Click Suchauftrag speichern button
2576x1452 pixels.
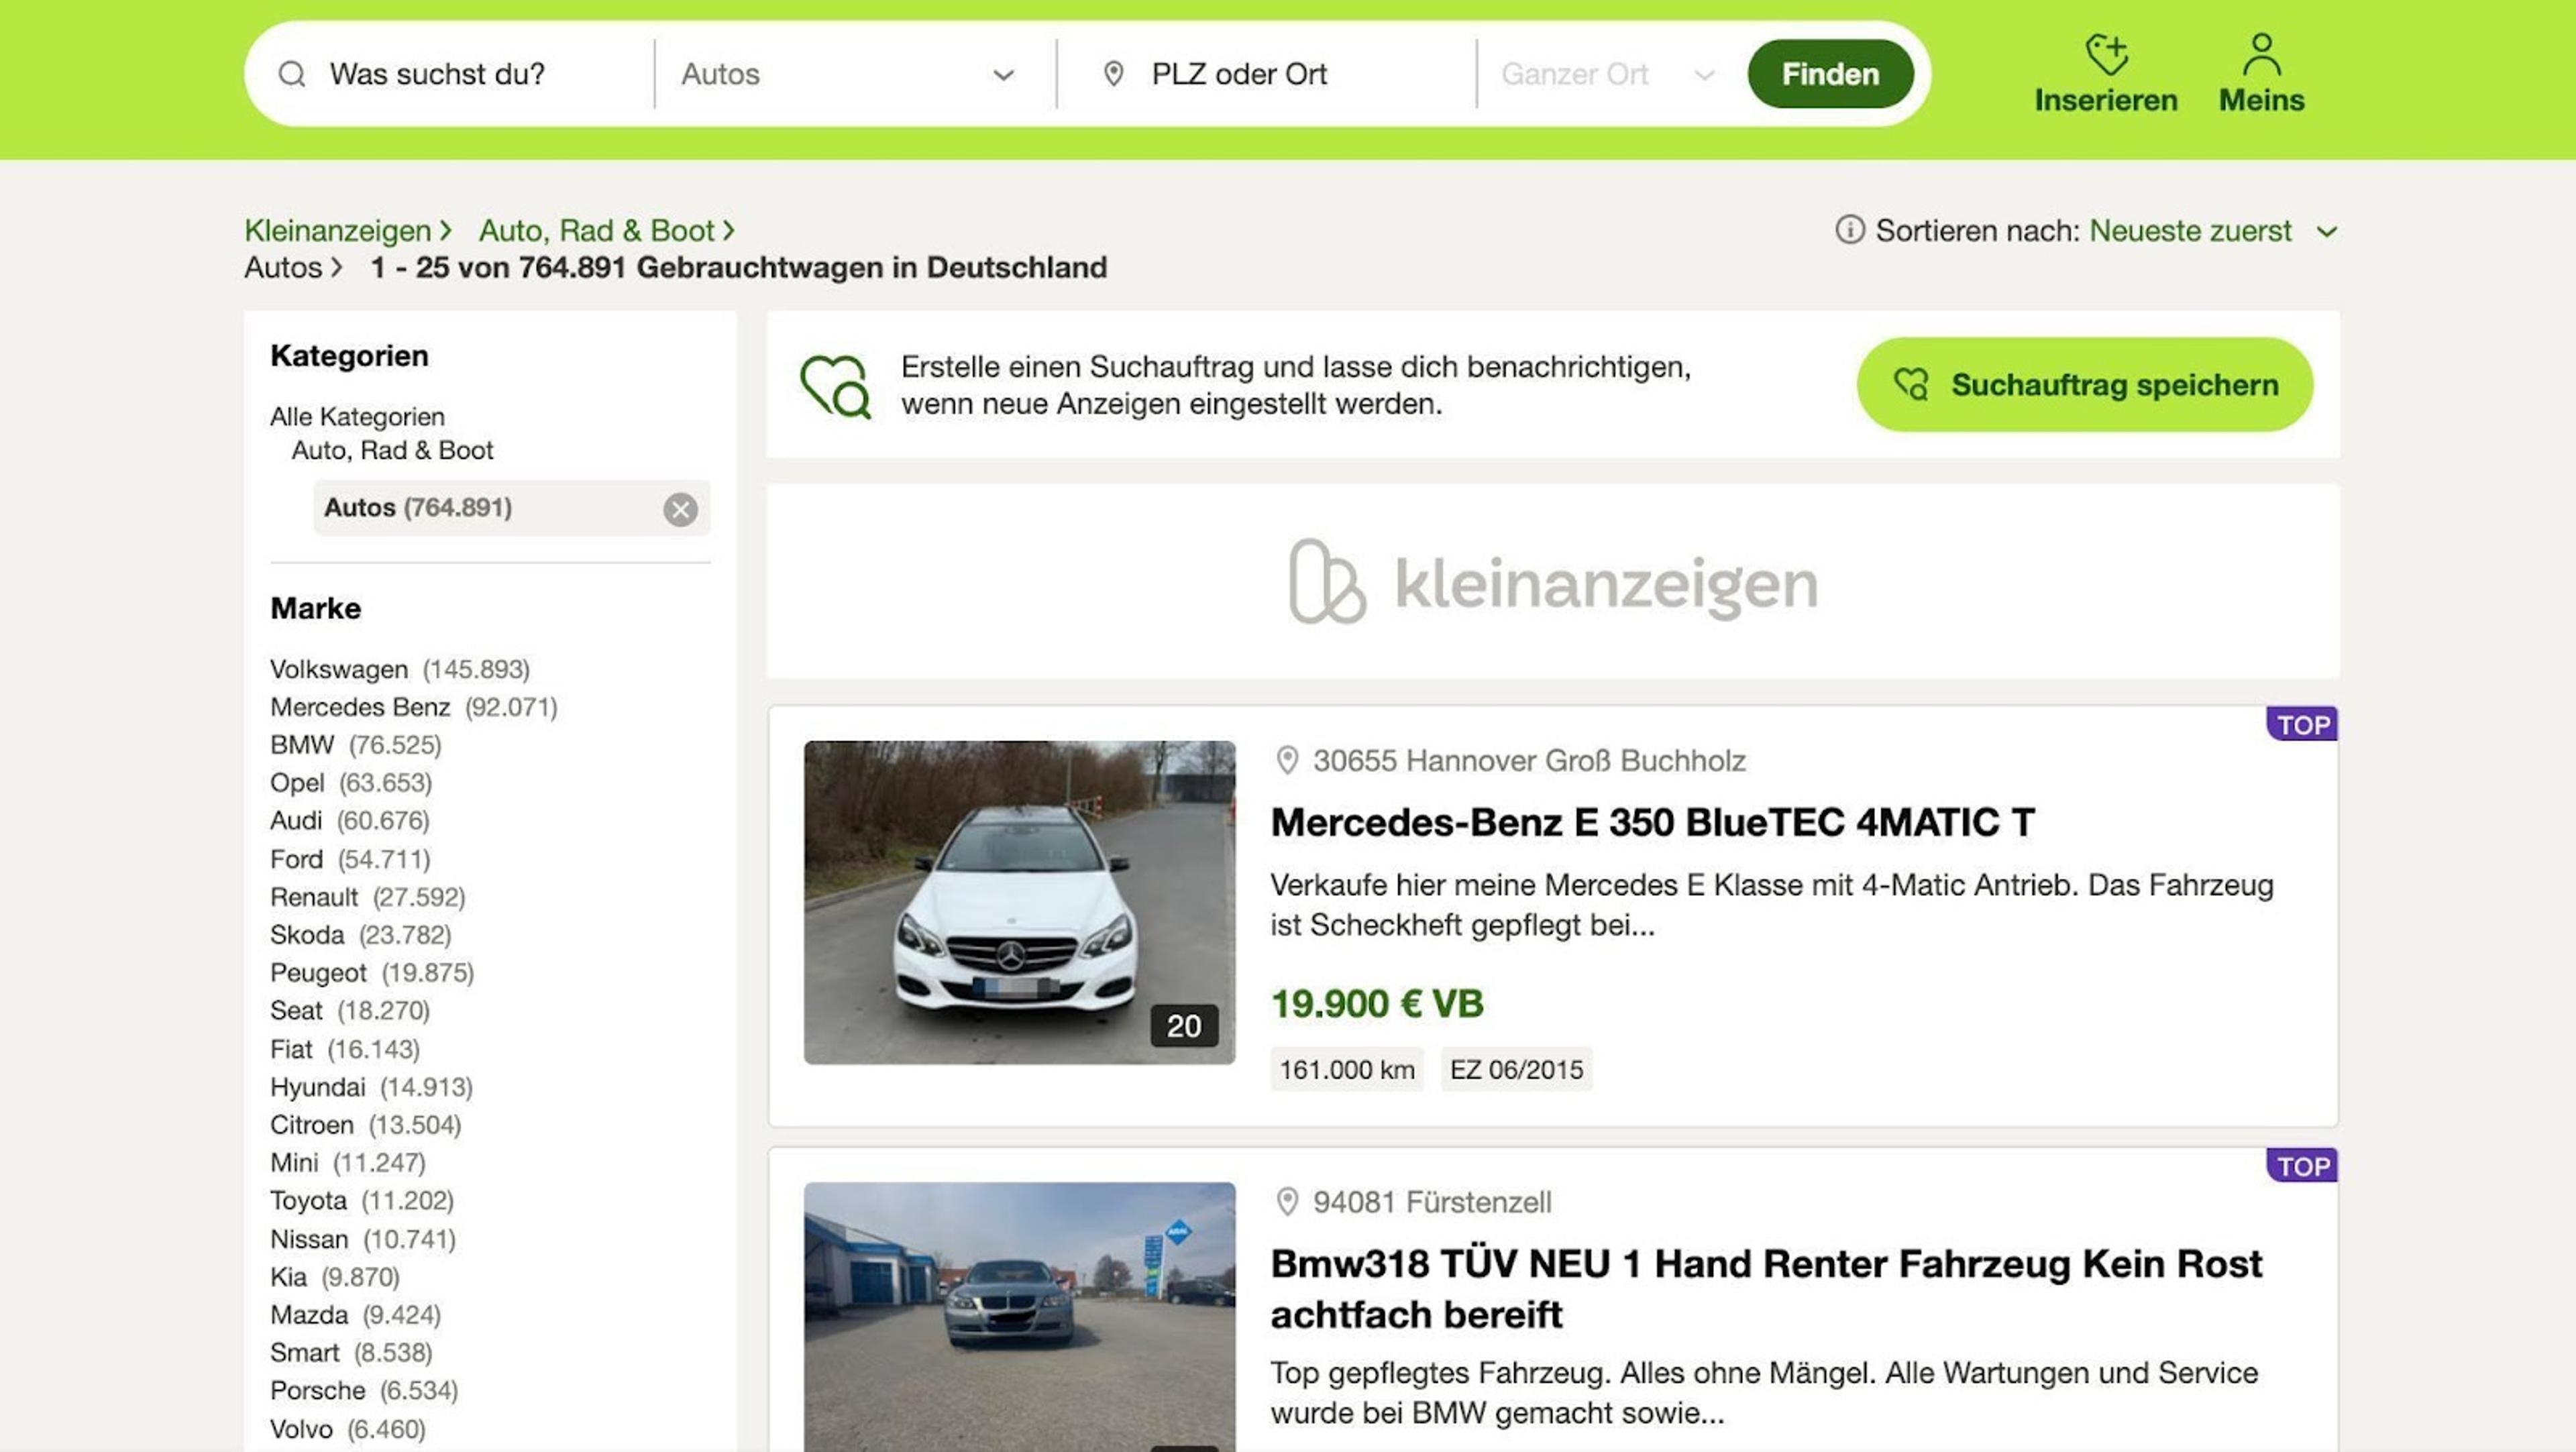coord(2084,384)
